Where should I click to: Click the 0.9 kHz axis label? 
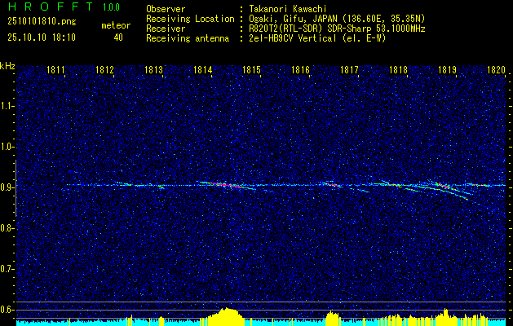click(7, 187)
